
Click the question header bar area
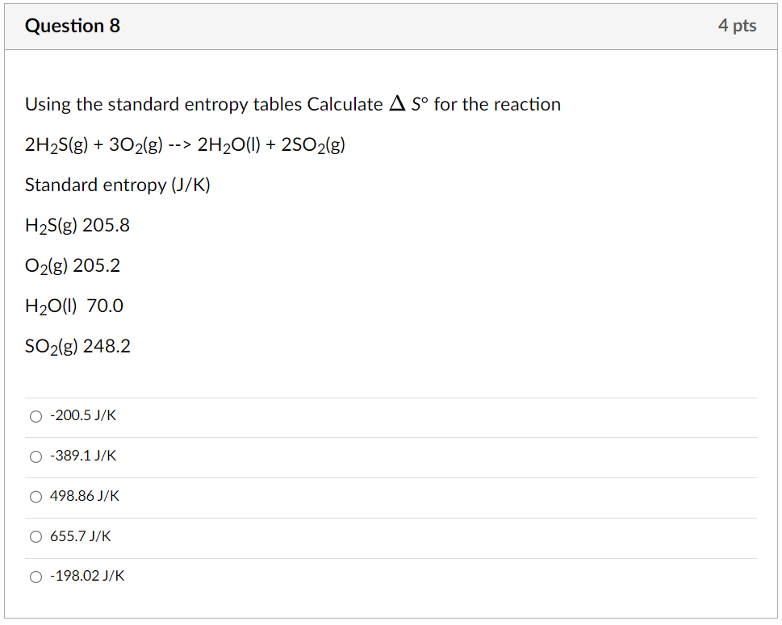point(391,26)
